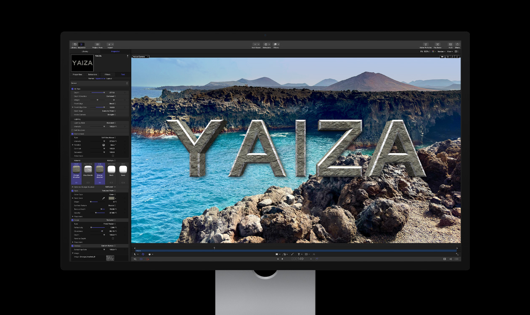This screenshot has height=315, width=530.
Task: Toggle the Reverse Depth checkbox
Action: click(x=113, y=238)
